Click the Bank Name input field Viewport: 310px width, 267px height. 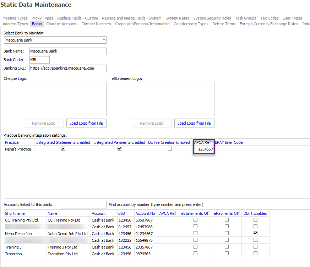(x=67, y=51)
